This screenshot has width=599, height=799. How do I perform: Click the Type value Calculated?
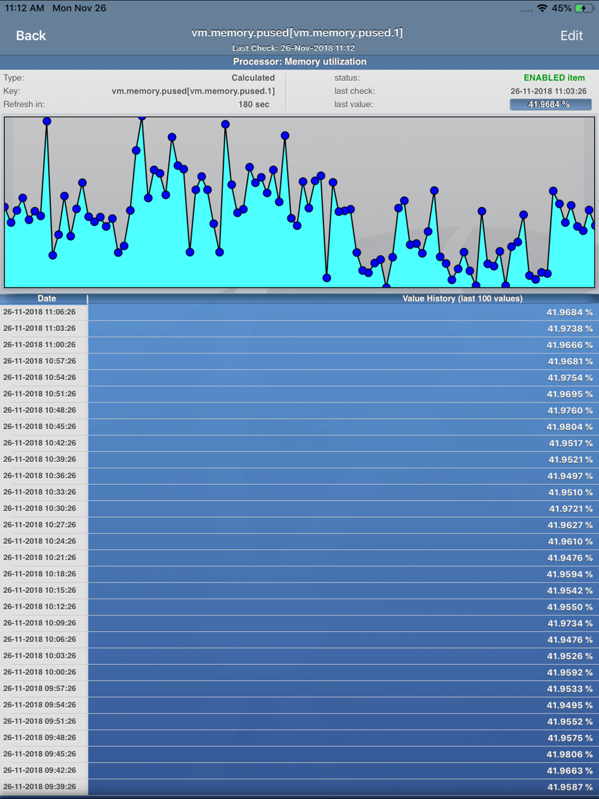[253, 78]
